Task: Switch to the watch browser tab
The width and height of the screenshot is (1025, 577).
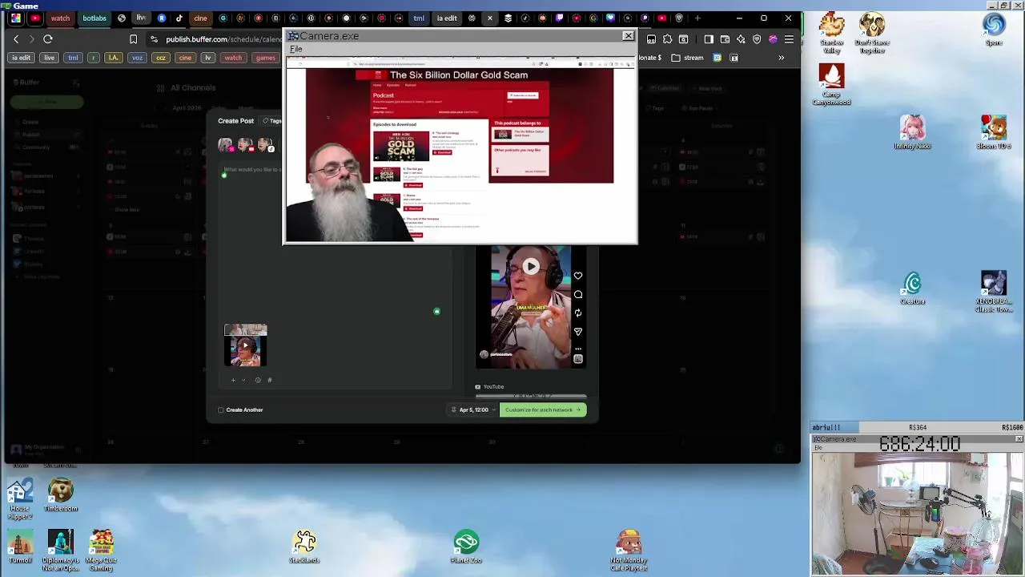Action: click(60, 18)
